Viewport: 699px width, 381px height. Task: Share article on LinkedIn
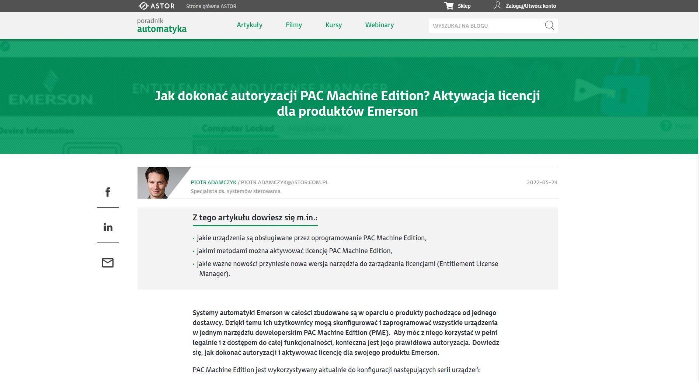tap(108, 227)
